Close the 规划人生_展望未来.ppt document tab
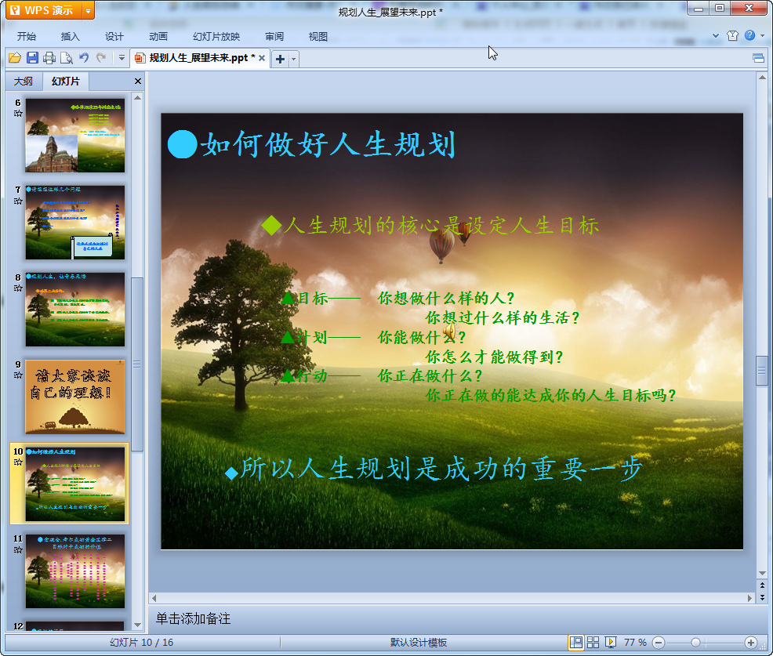The width and height of the screenshot is (773, 656). 262,58
